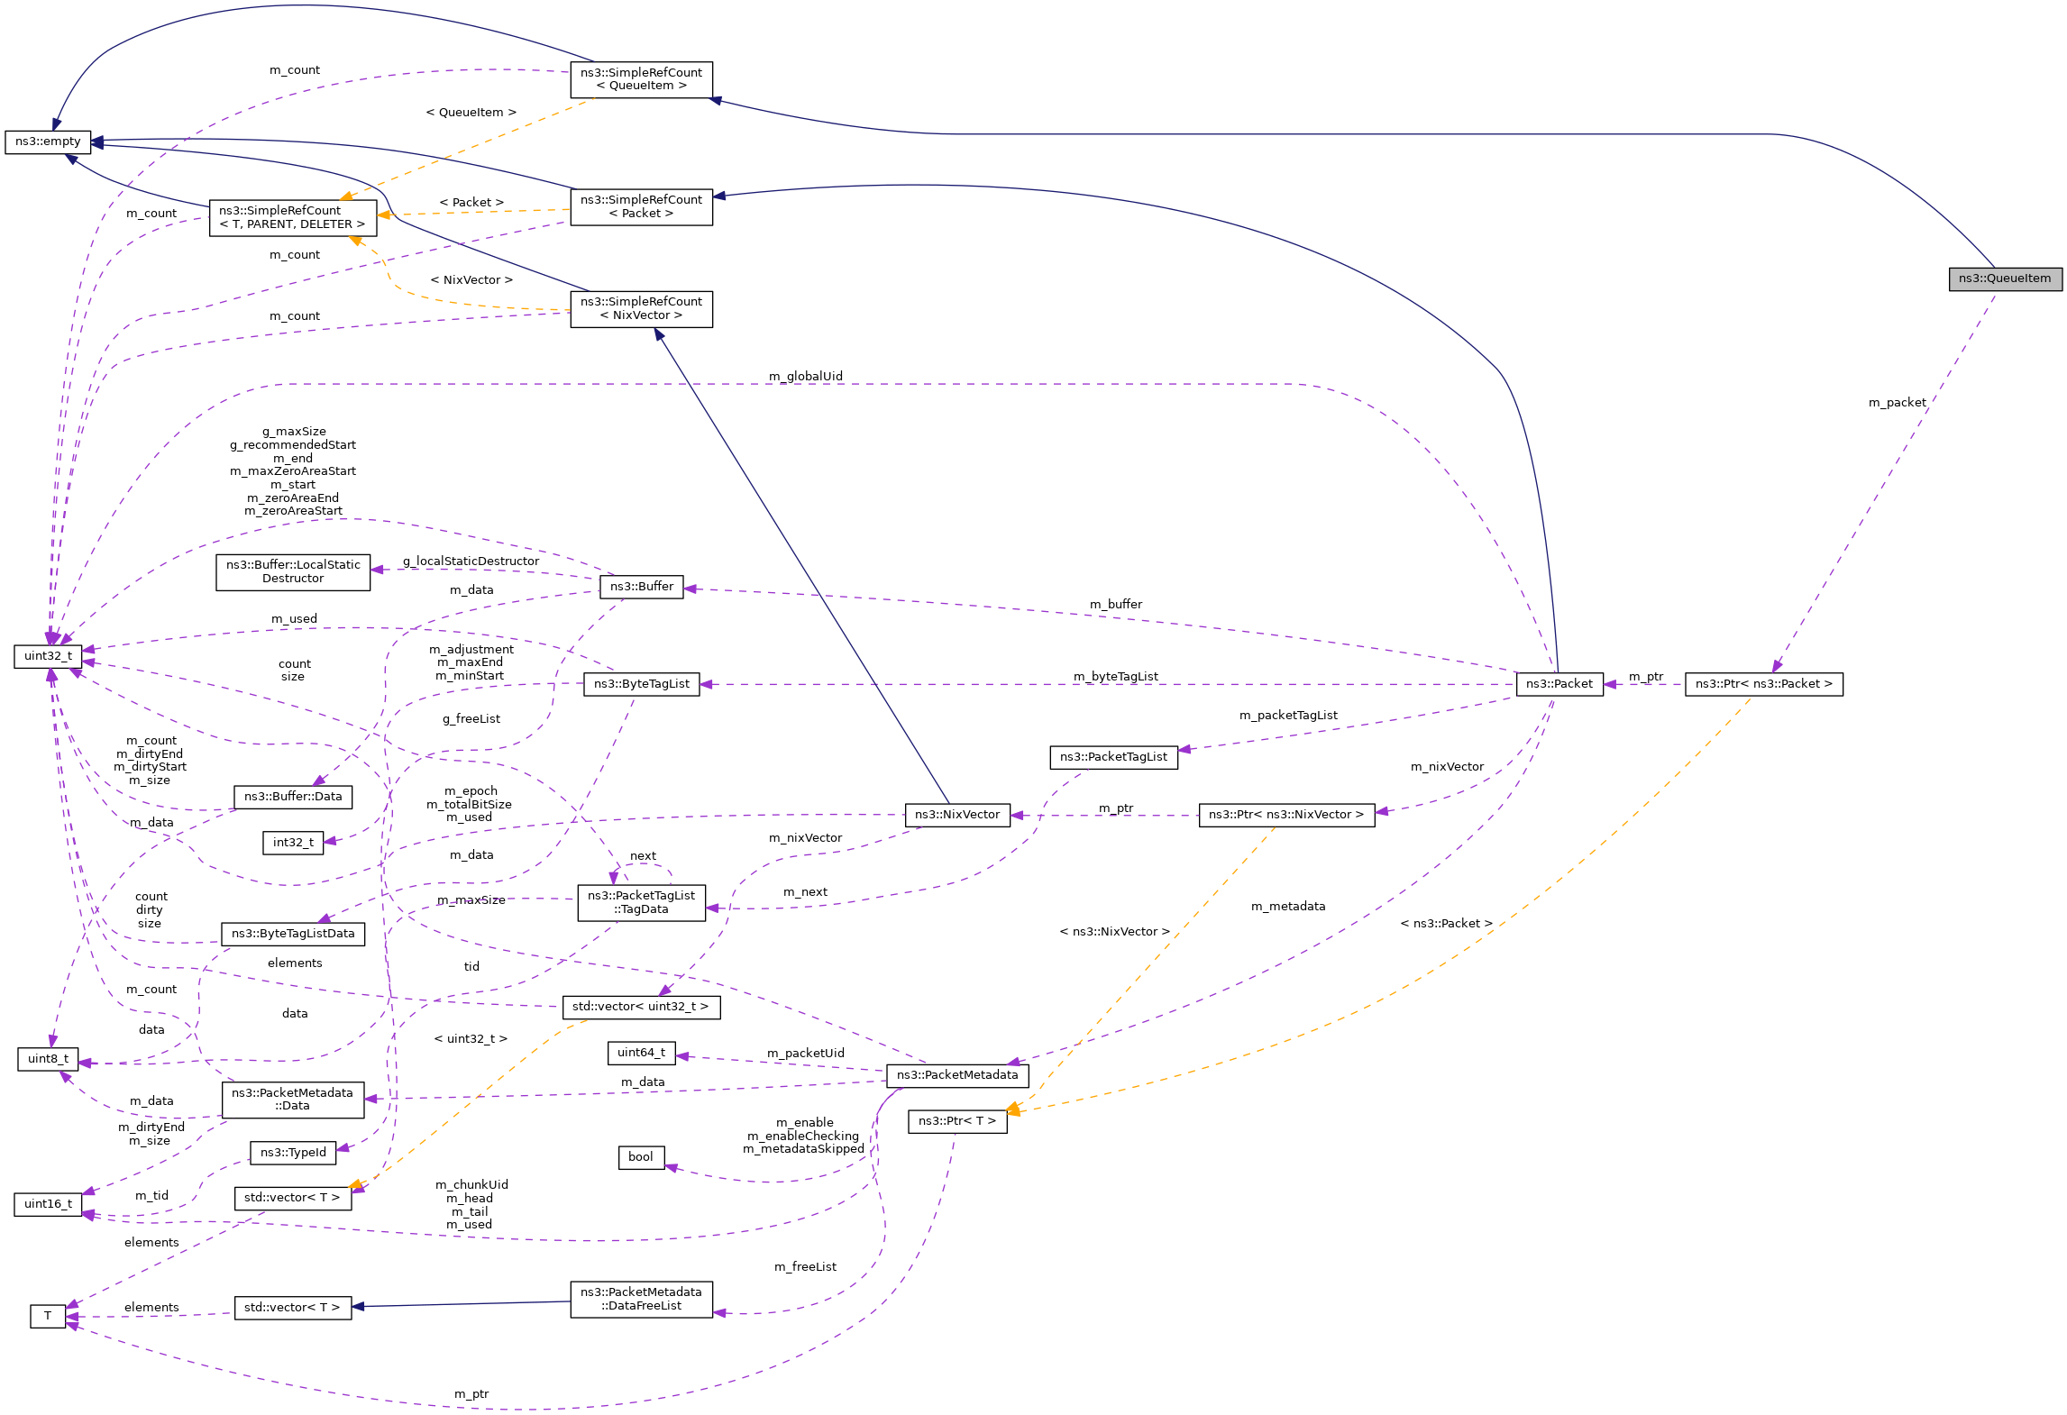Click the m_metadata edge label

pyautogui.click(x=1288, y=907)
